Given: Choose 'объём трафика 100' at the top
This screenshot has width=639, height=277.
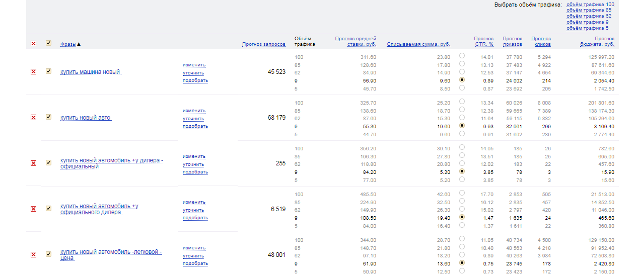Looking at the screenshot, I should (590, 5).
